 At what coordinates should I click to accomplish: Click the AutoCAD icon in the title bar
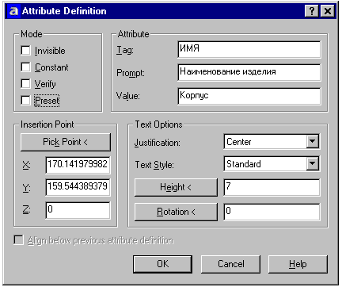click(13, 11)
